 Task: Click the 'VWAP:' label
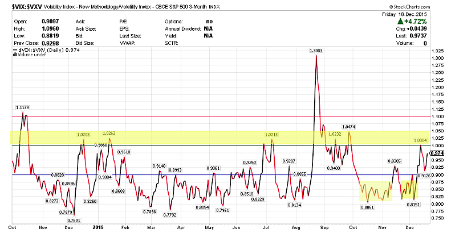coord(126,43)
